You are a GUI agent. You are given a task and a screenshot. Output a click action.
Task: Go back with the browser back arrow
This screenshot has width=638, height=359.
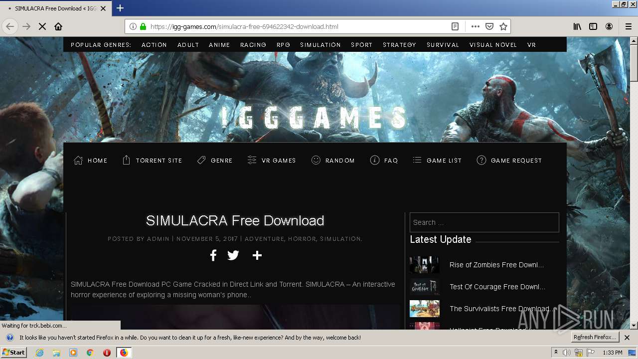click(10, 26)
